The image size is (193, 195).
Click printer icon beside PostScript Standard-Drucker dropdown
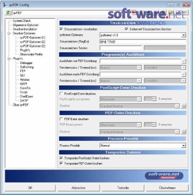184,106
